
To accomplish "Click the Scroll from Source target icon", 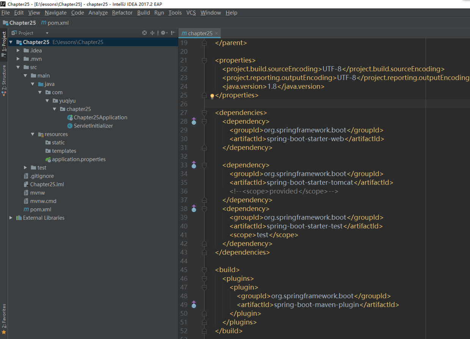I will point(144,33).
